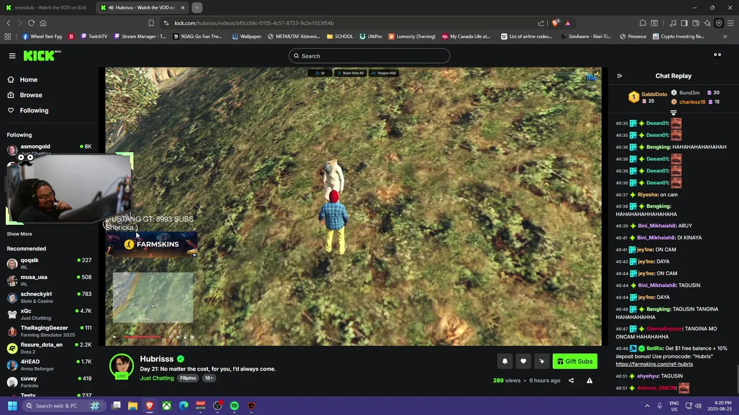
Task: Open schneckyirl recommended channel
Action: [49, 297]
